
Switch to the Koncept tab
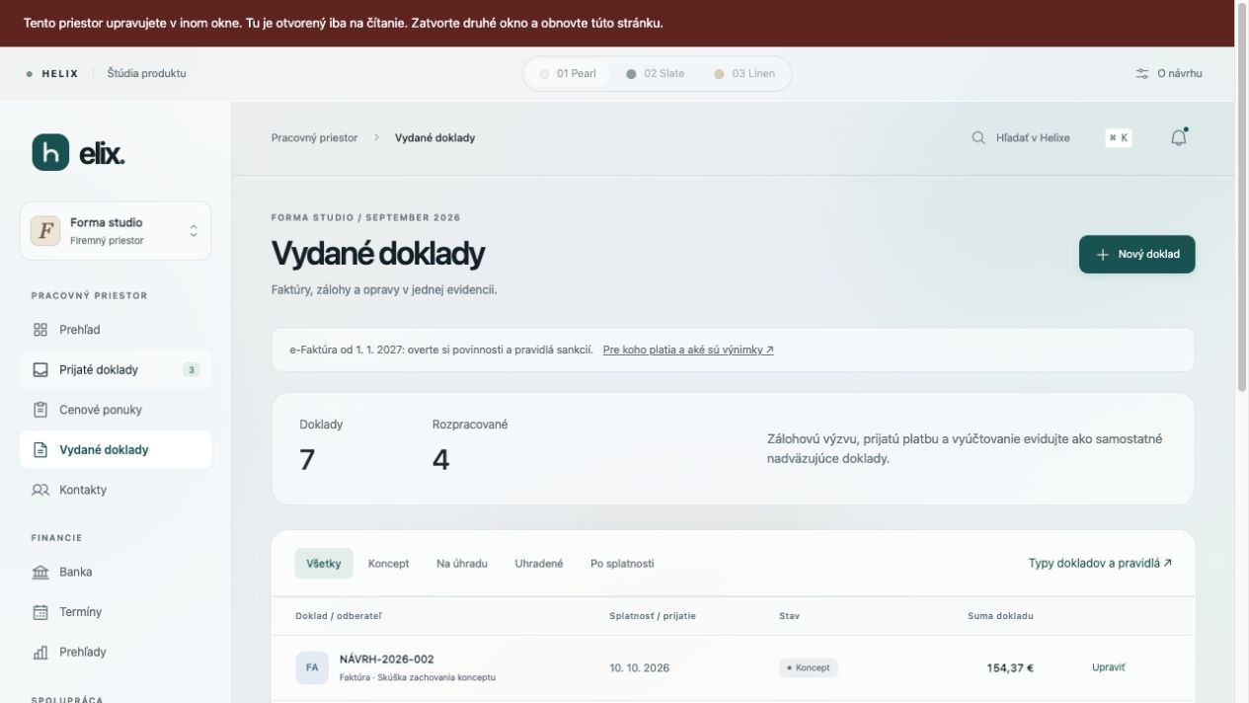[388, 564]
